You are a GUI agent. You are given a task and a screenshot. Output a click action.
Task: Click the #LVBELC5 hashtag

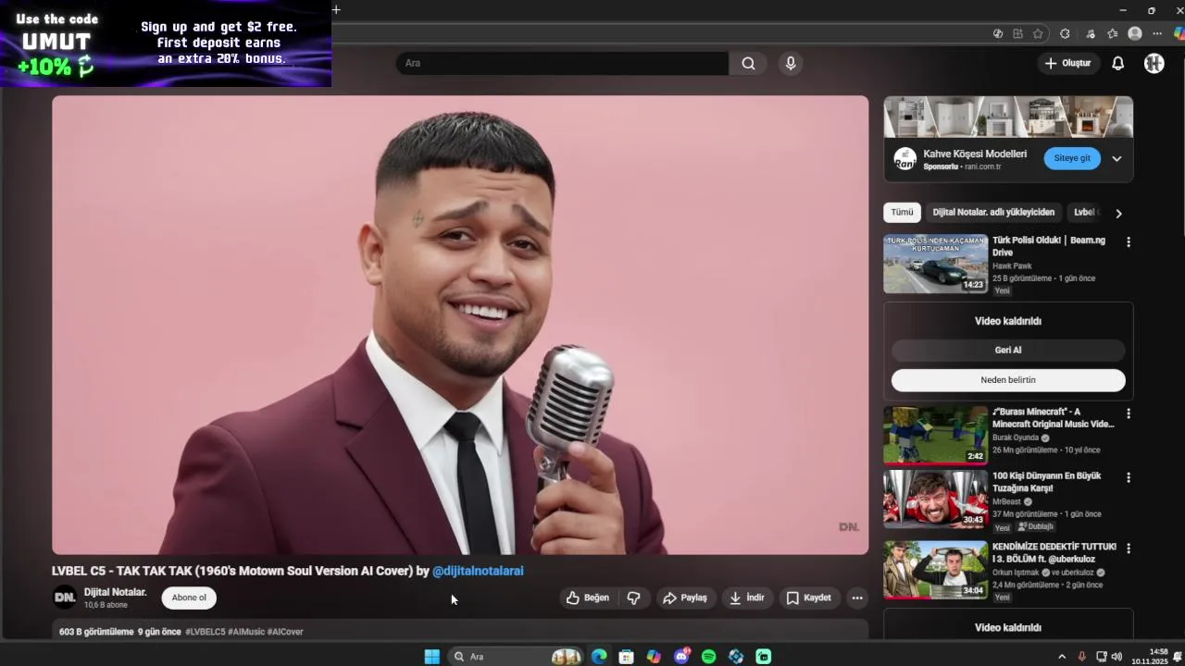(205, 632)
